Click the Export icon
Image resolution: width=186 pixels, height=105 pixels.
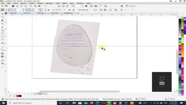[63, 6]
